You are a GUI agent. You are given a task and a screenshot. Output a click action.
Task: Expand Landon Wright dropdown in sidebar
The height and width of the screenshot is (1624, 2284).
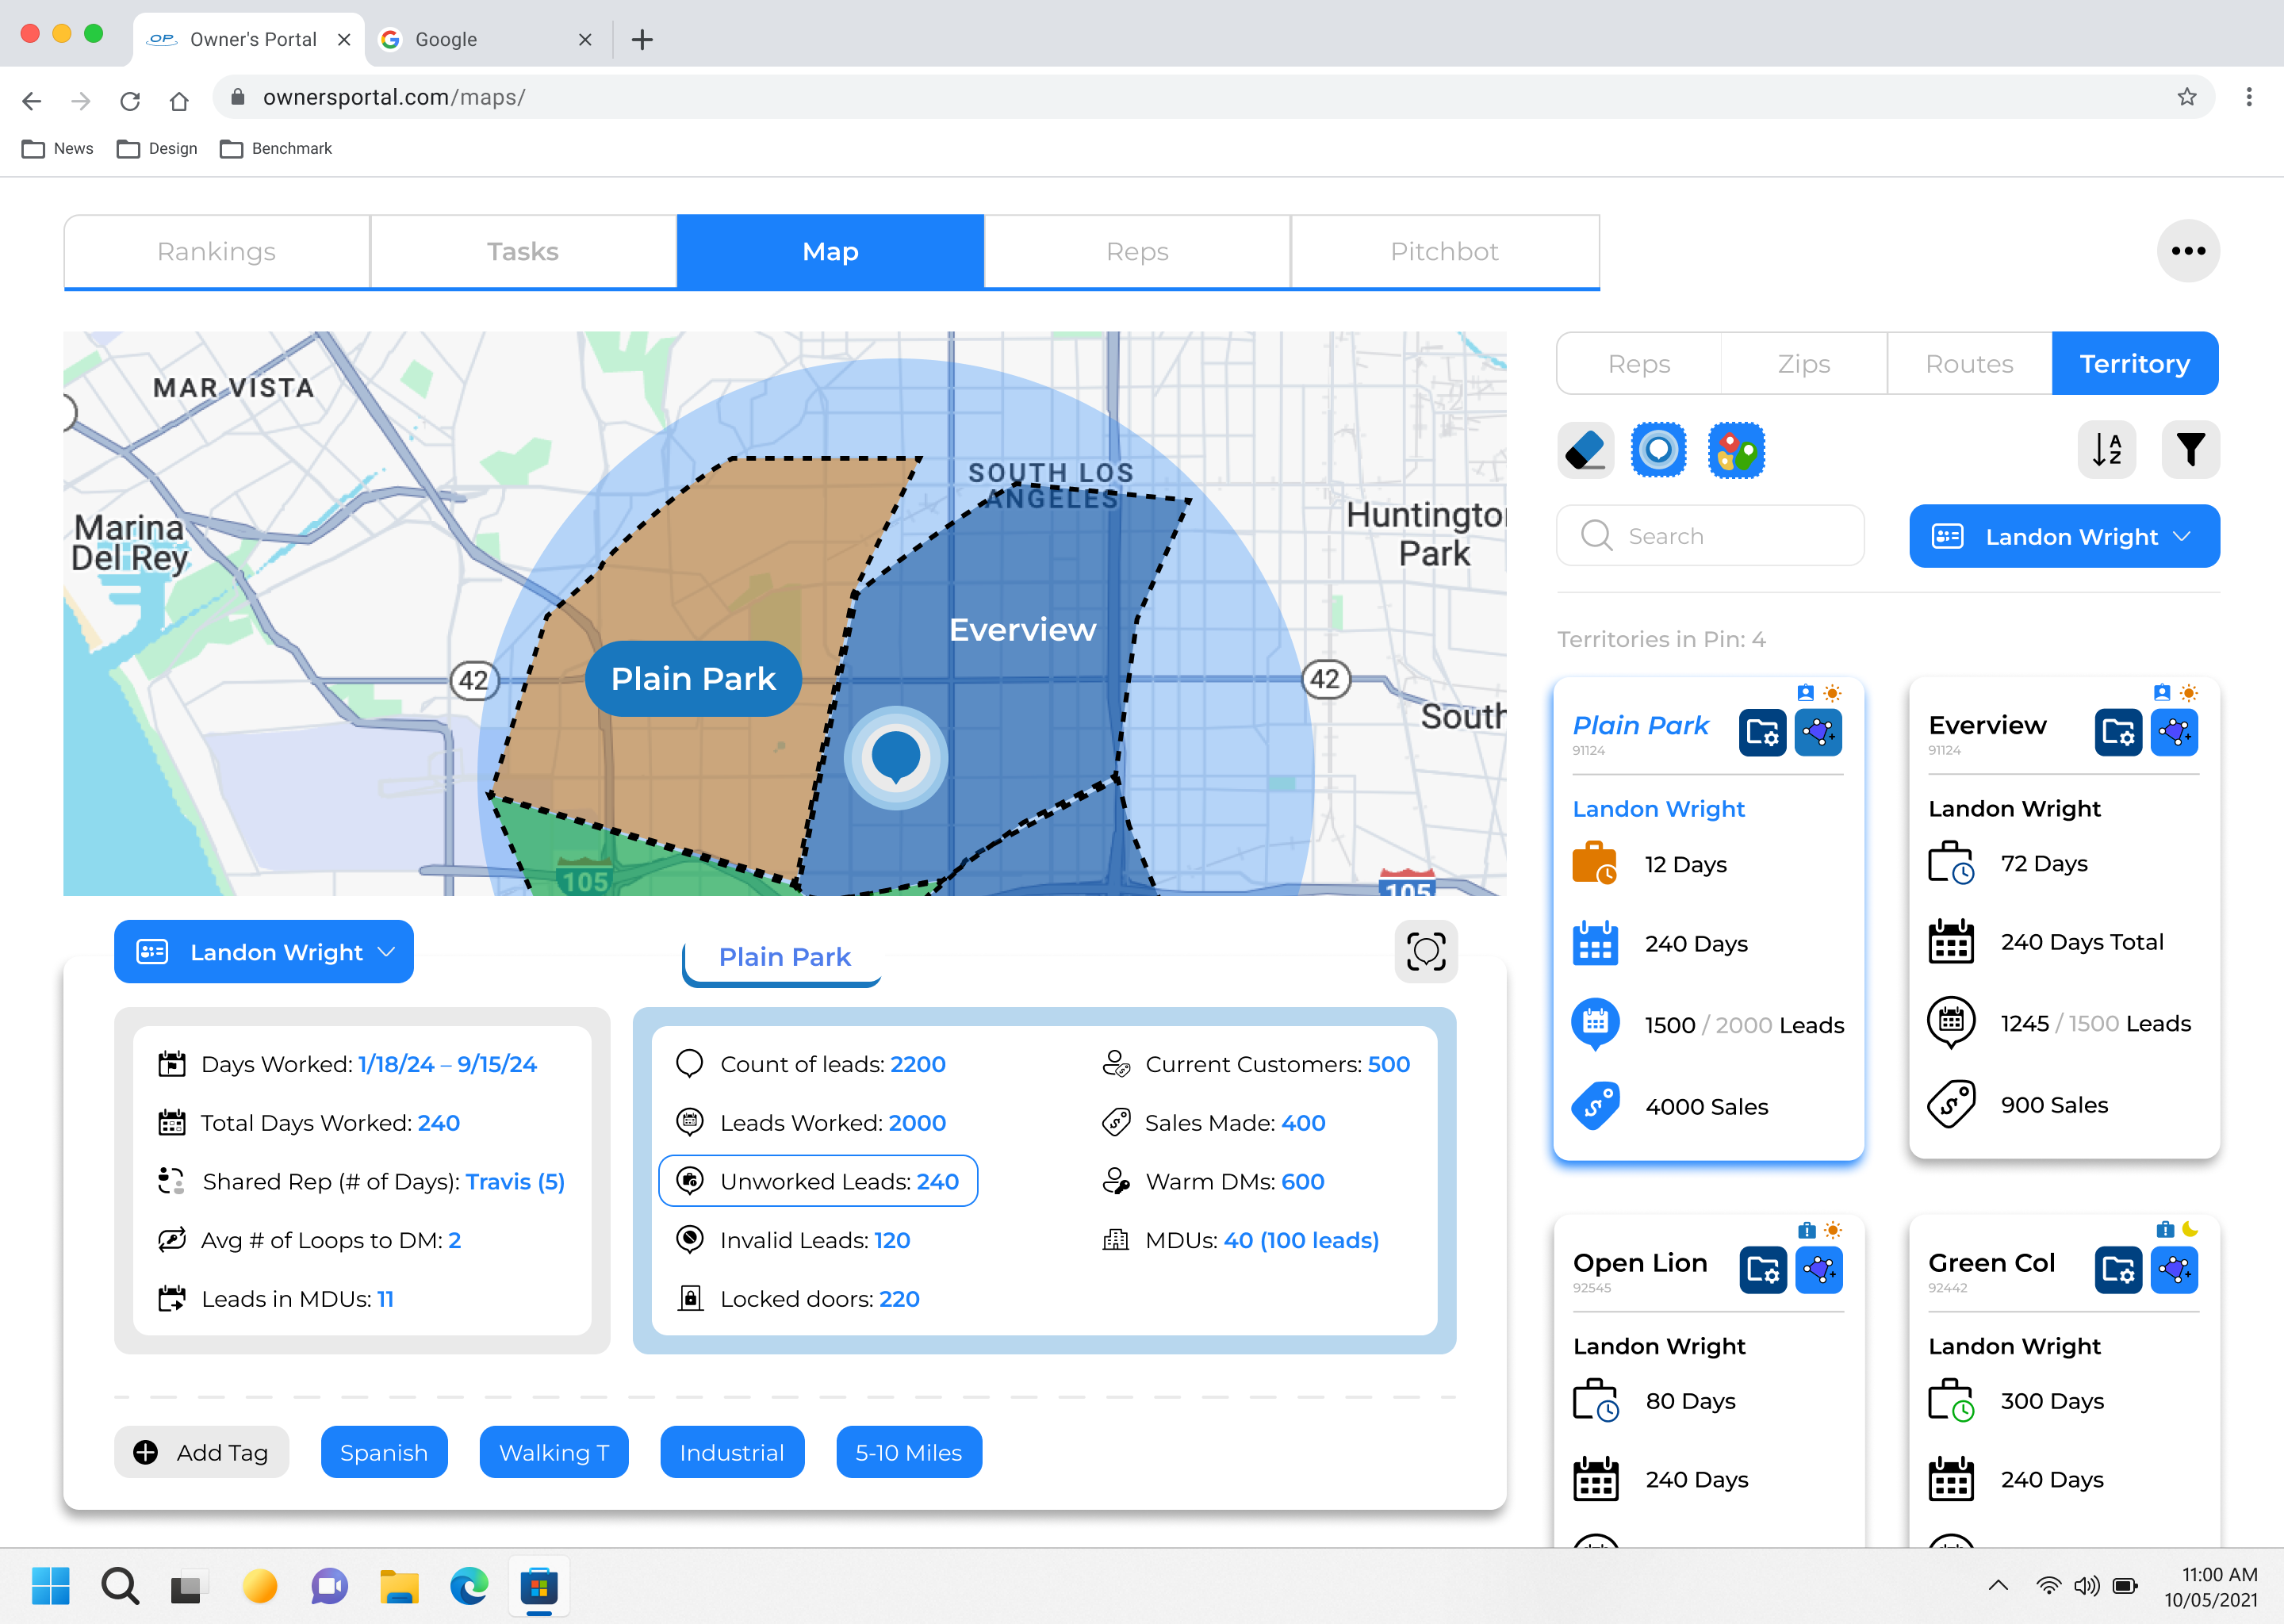pos(2064,537)
